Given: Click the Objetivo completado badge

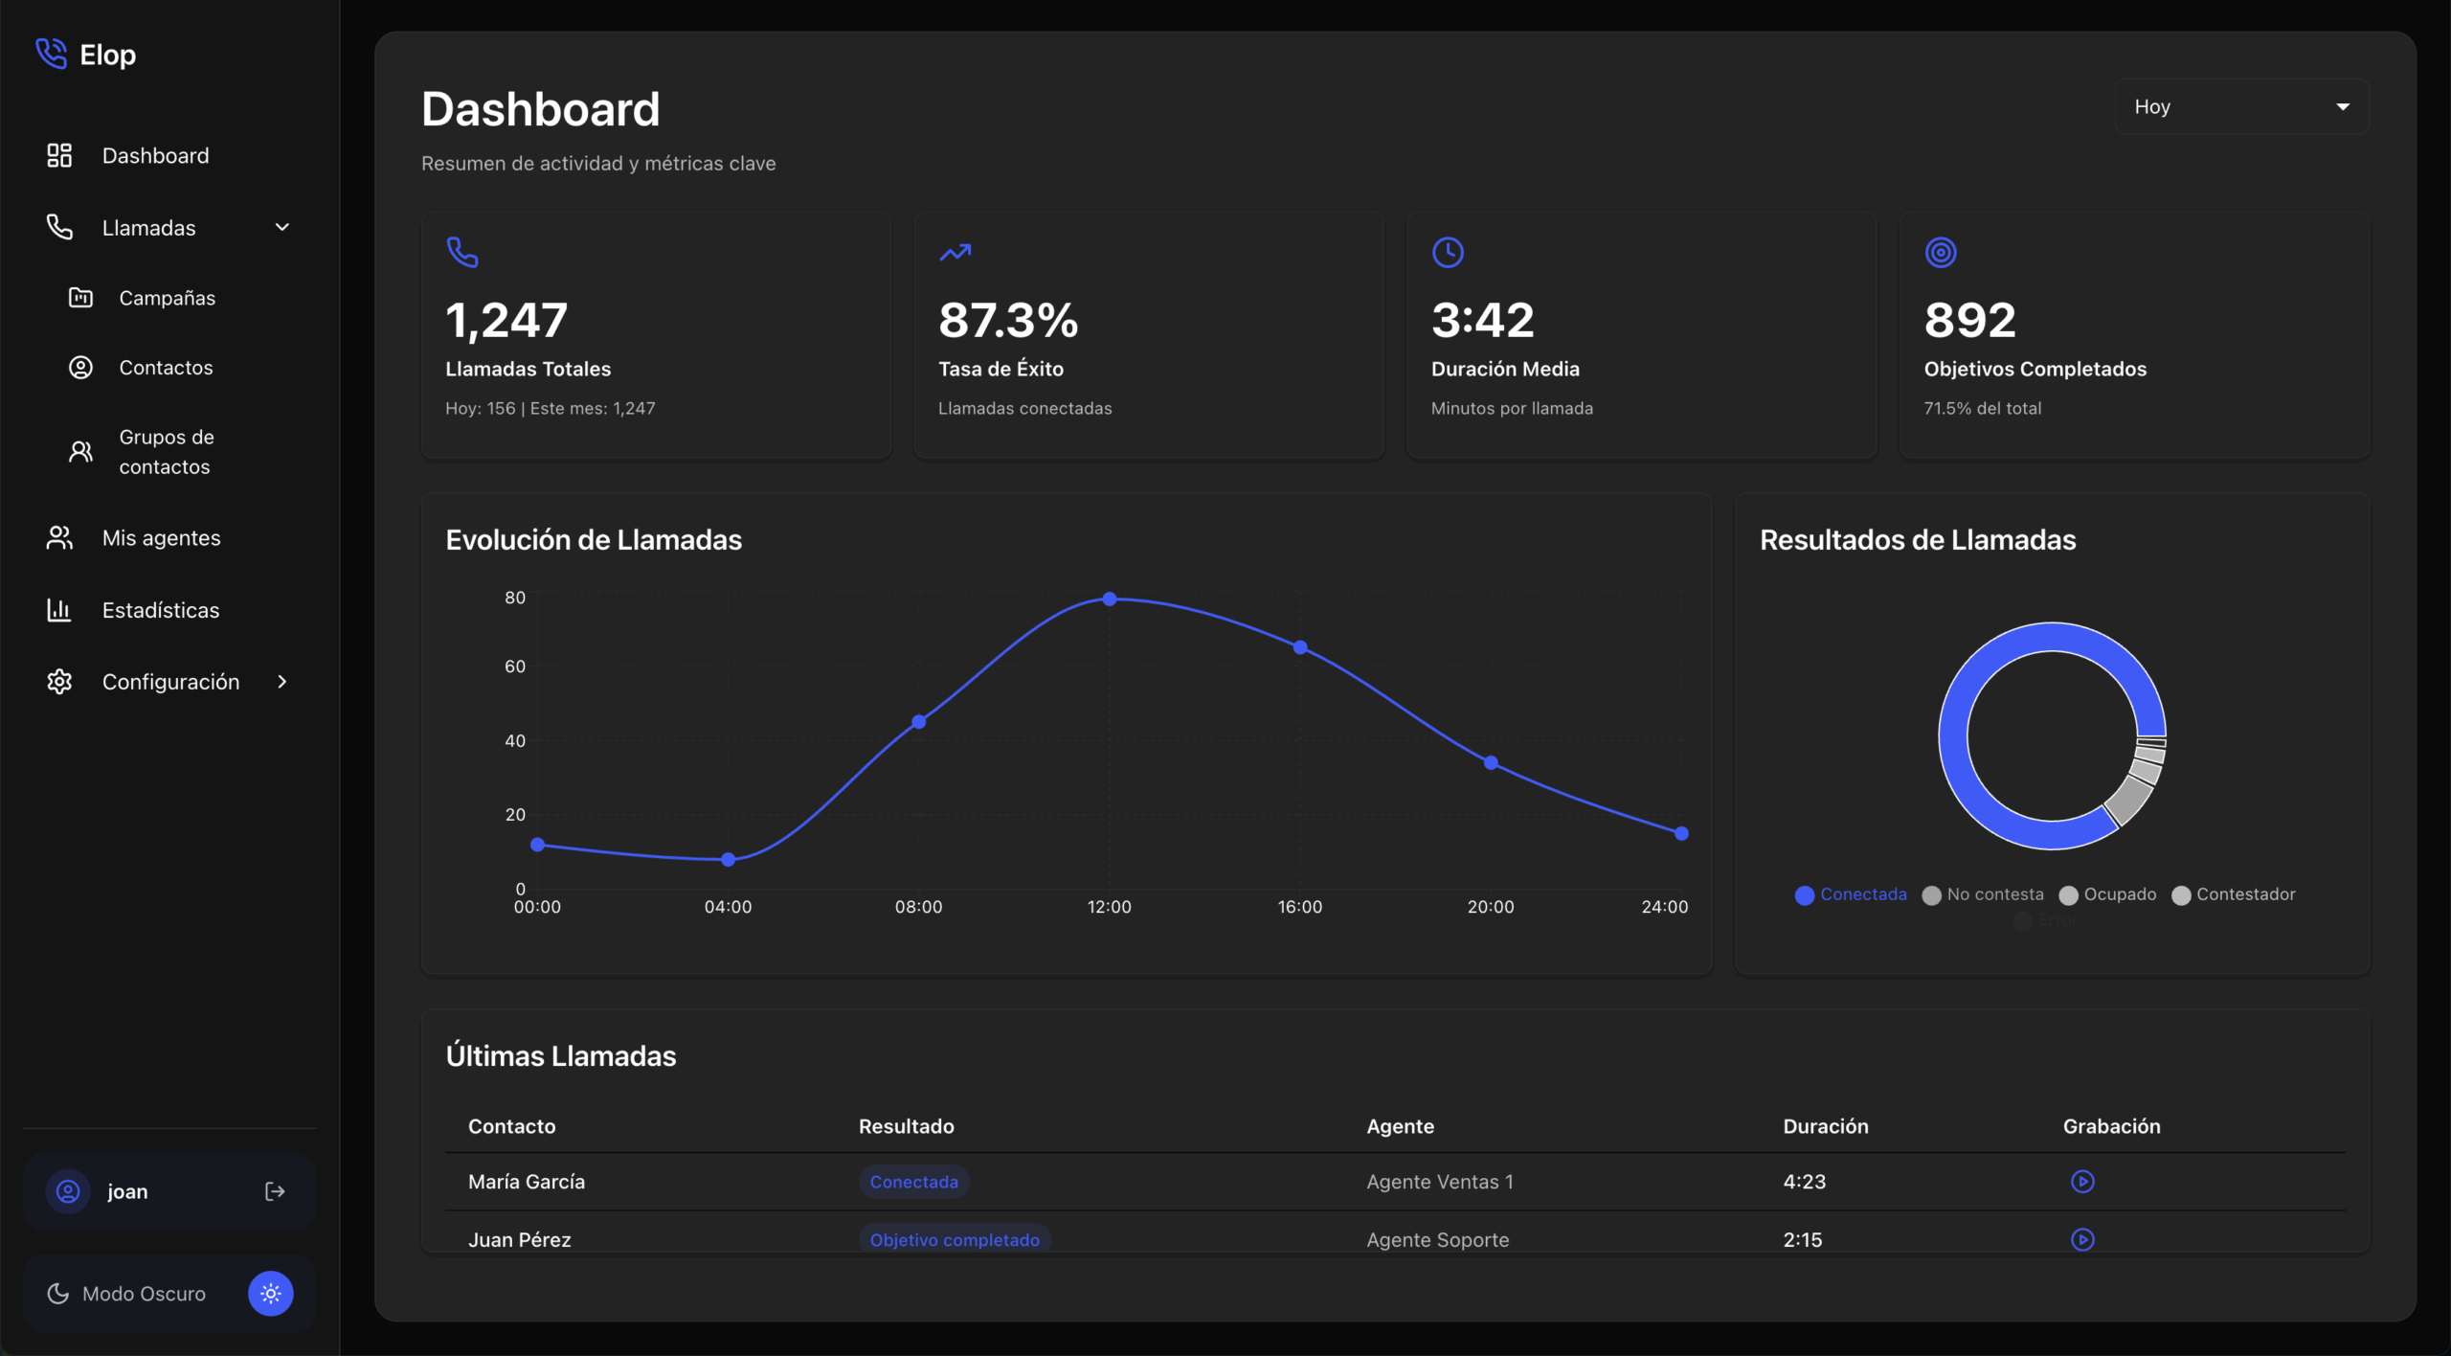Looking at the screenshot, I should coord(954,1239).
